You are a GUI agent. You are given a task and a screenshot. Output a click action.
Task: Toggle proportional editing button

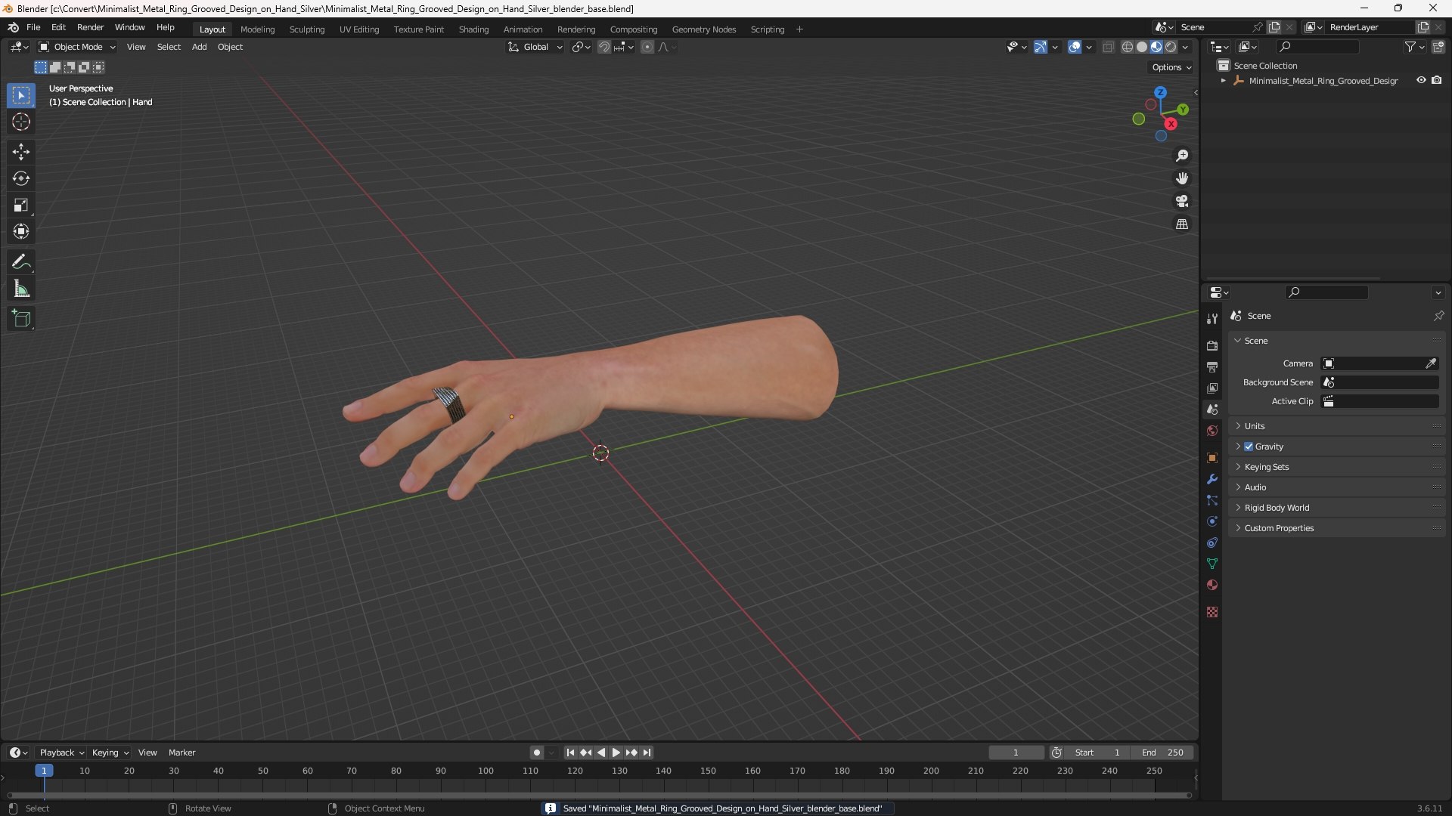coord(647,47)
